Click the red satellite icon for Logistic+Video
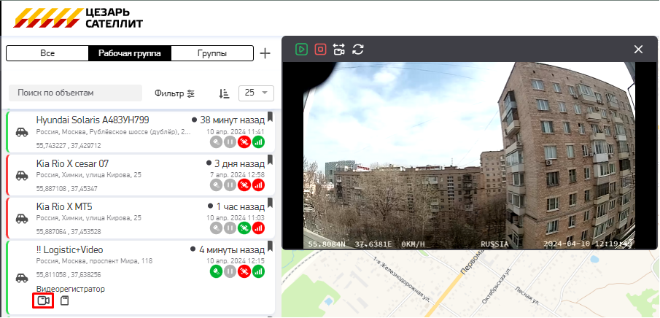Viewport: 660px width, 318px height. coord(244,271)
